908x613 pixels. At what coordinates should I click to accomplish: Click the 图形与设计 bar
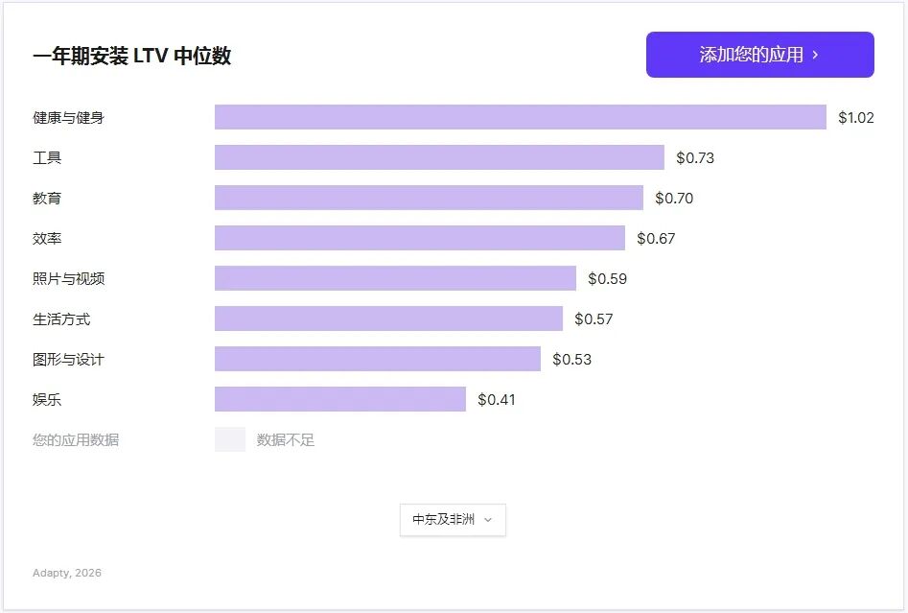coord(379,359)
